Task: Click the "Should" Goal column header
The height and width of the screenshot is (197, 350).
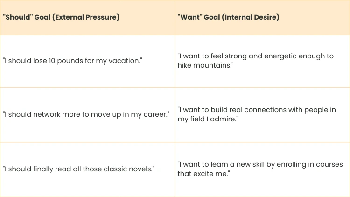Action: 61,17
